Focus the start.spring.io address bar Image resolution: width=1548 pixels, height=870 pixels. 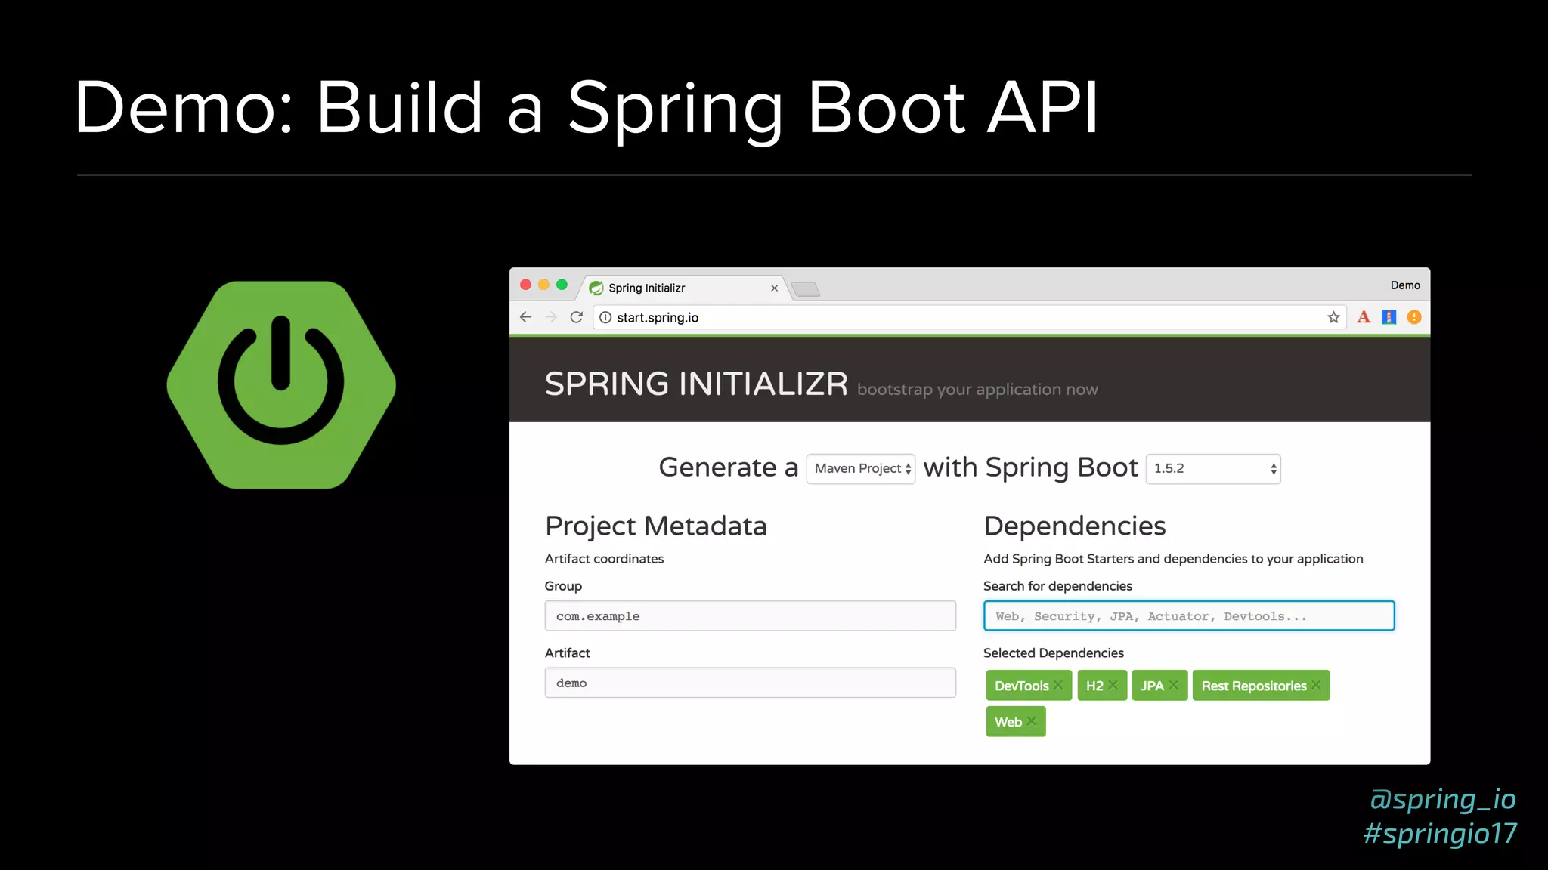[x=969, y=317]
